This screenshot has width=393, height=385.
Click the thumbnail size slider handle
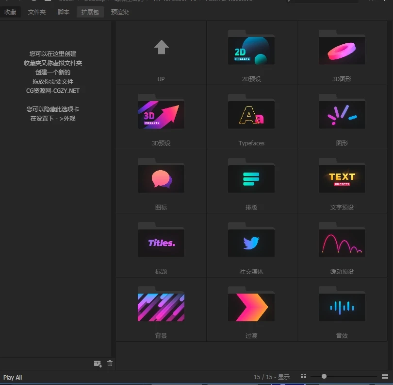pos(324,376)
